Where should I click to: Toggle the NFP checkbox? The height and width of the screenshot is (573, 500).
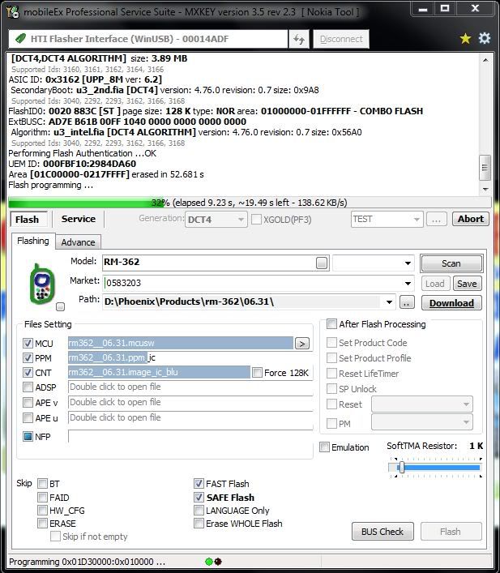point(28,436)
